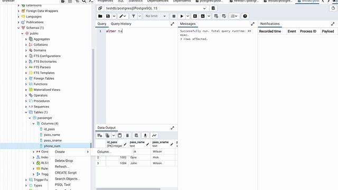The image size is (338, 190).
Task: Open the explain options dropdown arrow
Action: [x=209, y=16]
